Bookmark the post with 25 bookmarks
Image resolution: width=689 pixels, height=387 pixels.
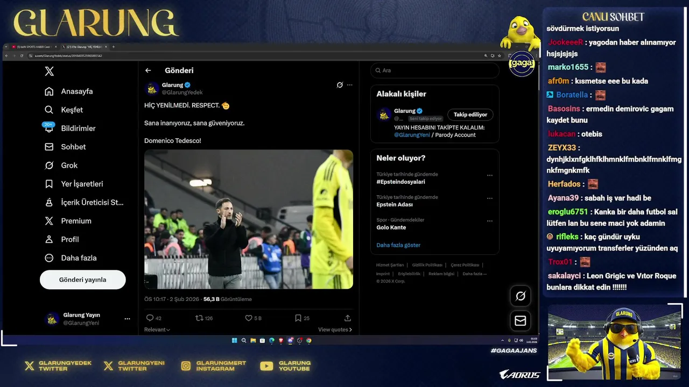(x=298, y=318)
